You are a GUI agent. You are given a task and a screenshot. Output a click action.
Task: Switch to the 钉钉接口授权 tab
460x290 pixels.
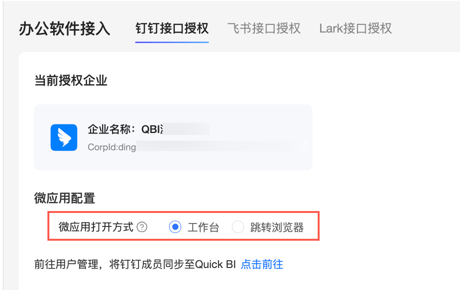[x=172, y=28]
